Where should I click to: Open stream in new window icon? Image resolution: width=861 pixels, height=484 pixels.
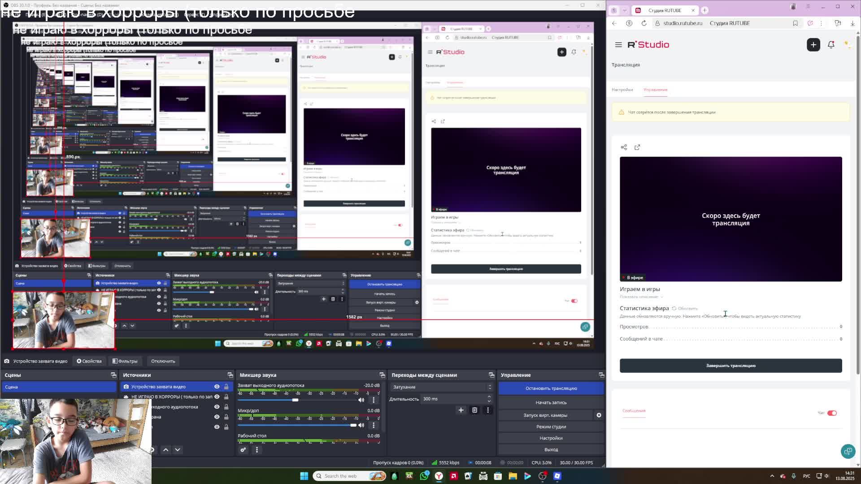pyautogui.click(x=637, y=147)
